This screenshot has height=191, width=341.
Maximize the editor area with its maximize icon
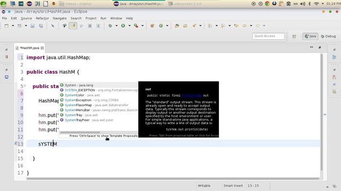click(x=320, y=47)
